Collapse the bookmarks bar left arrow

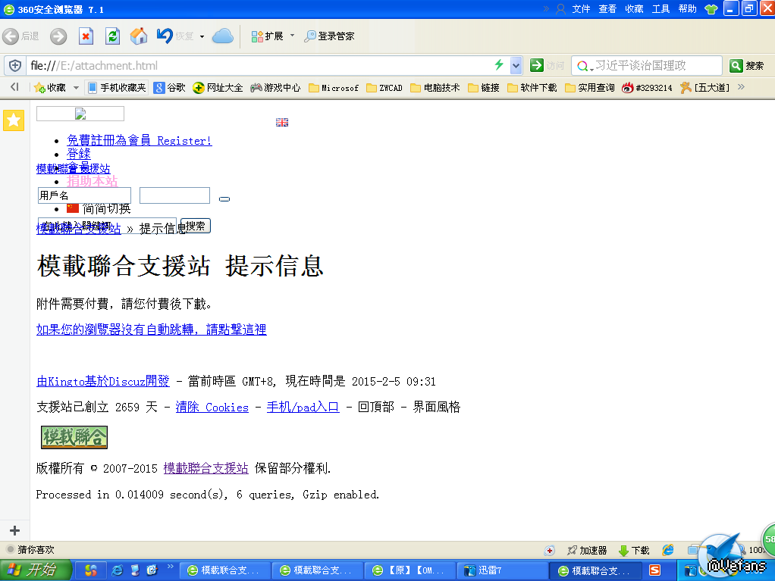click(14, 87)
